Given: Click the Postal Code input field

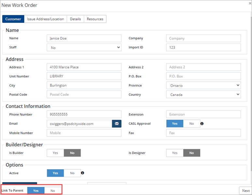Looking at the screenshot, I should 84,95.
